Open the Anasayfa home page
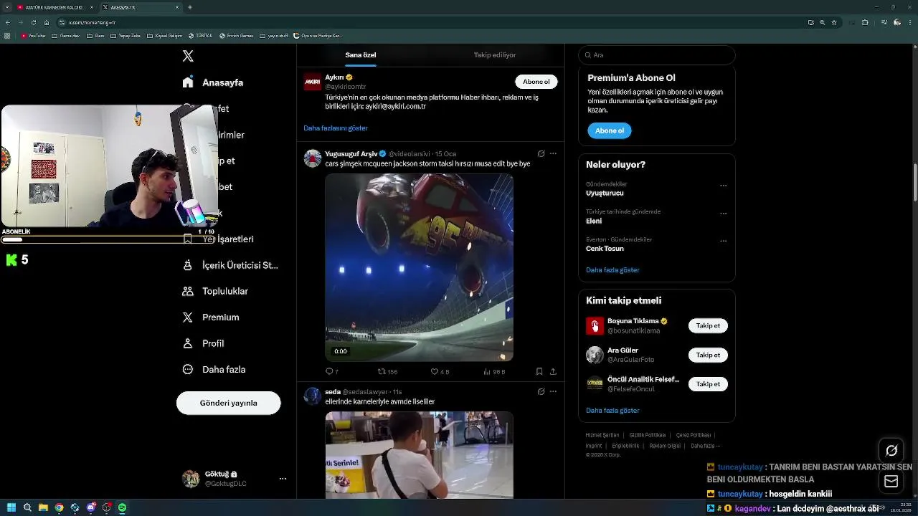Image resolution: width=918 pixels, height=516 pixels. point(213,82)
